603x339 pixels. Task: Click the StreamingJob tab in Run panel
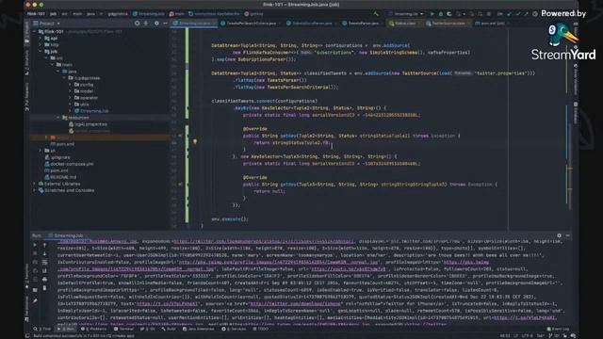coord(65,235)
